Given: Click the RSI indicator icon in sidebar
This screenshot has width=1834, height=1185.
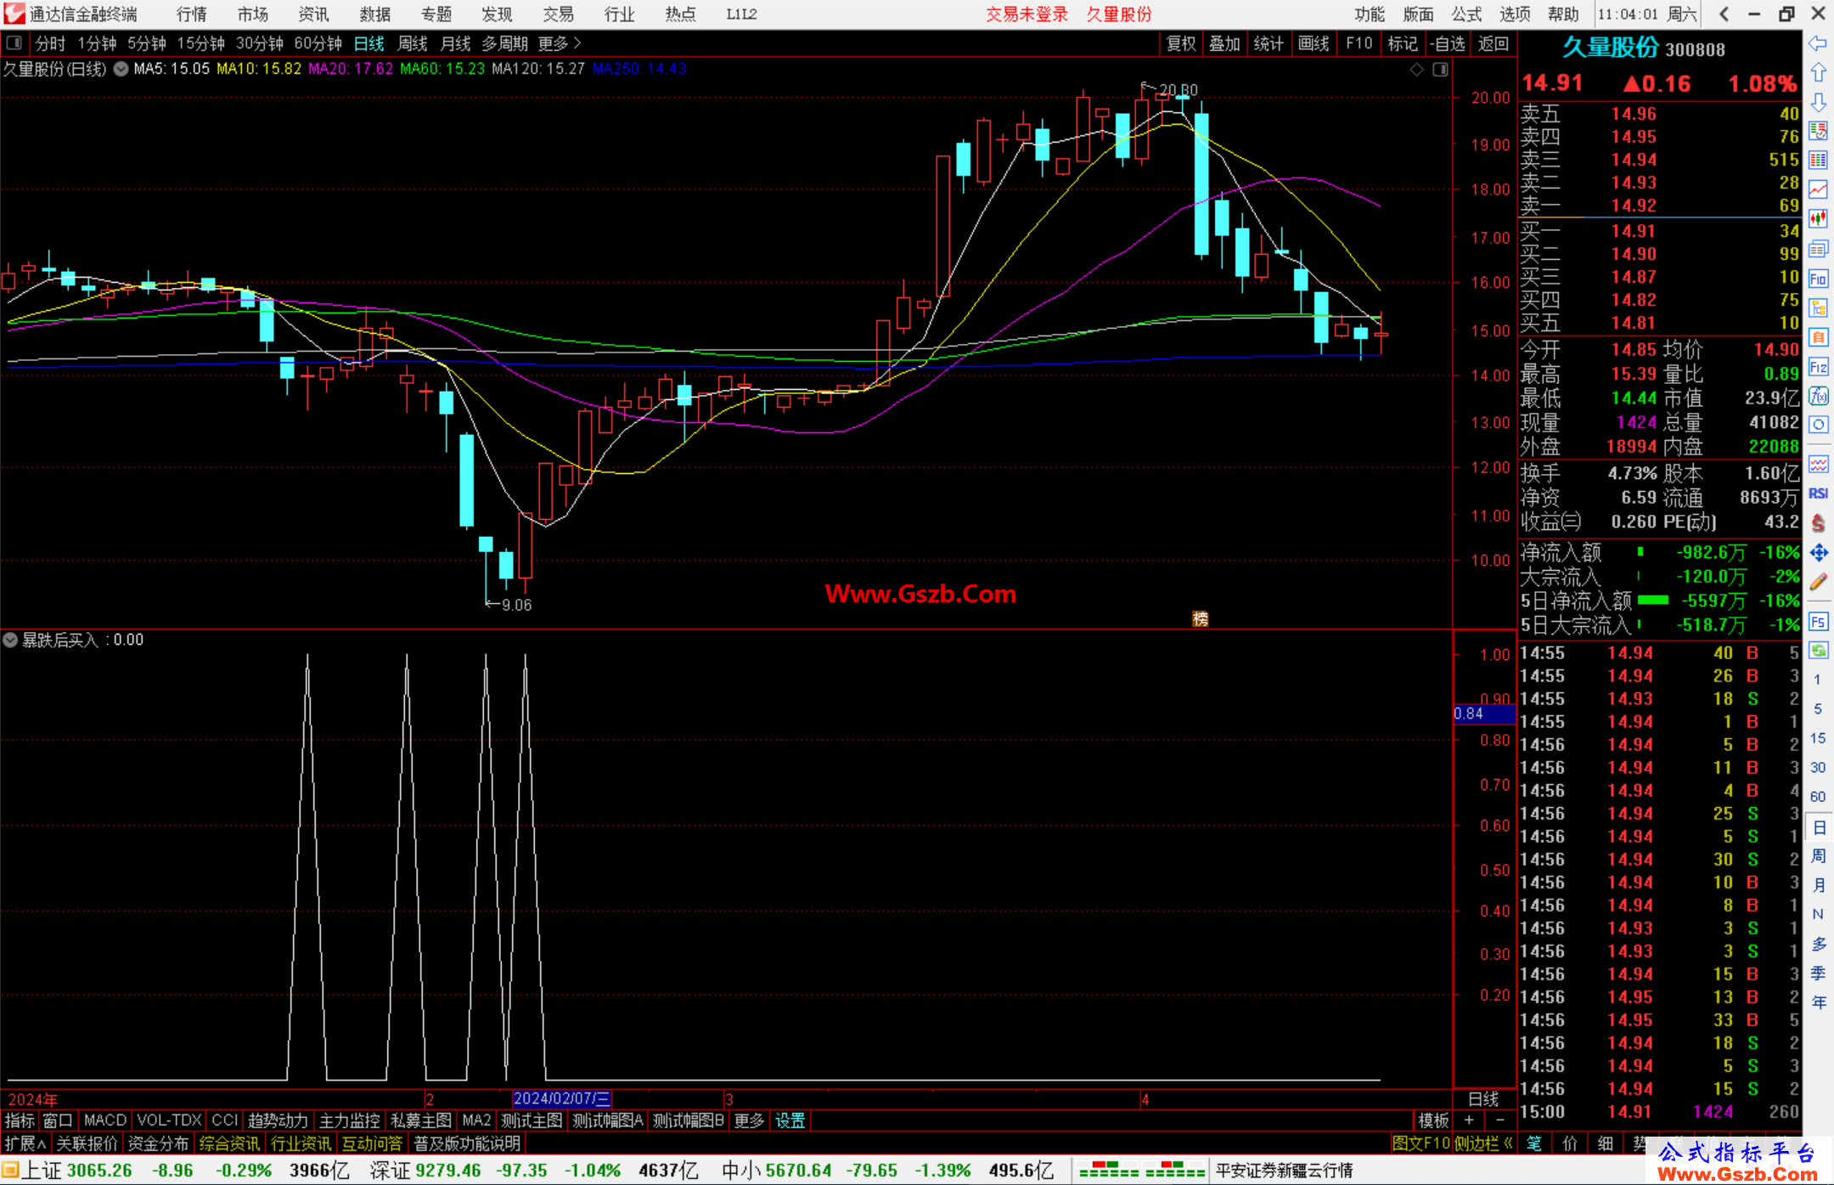Looking at the screenshot, I should tap(1818, 494).
